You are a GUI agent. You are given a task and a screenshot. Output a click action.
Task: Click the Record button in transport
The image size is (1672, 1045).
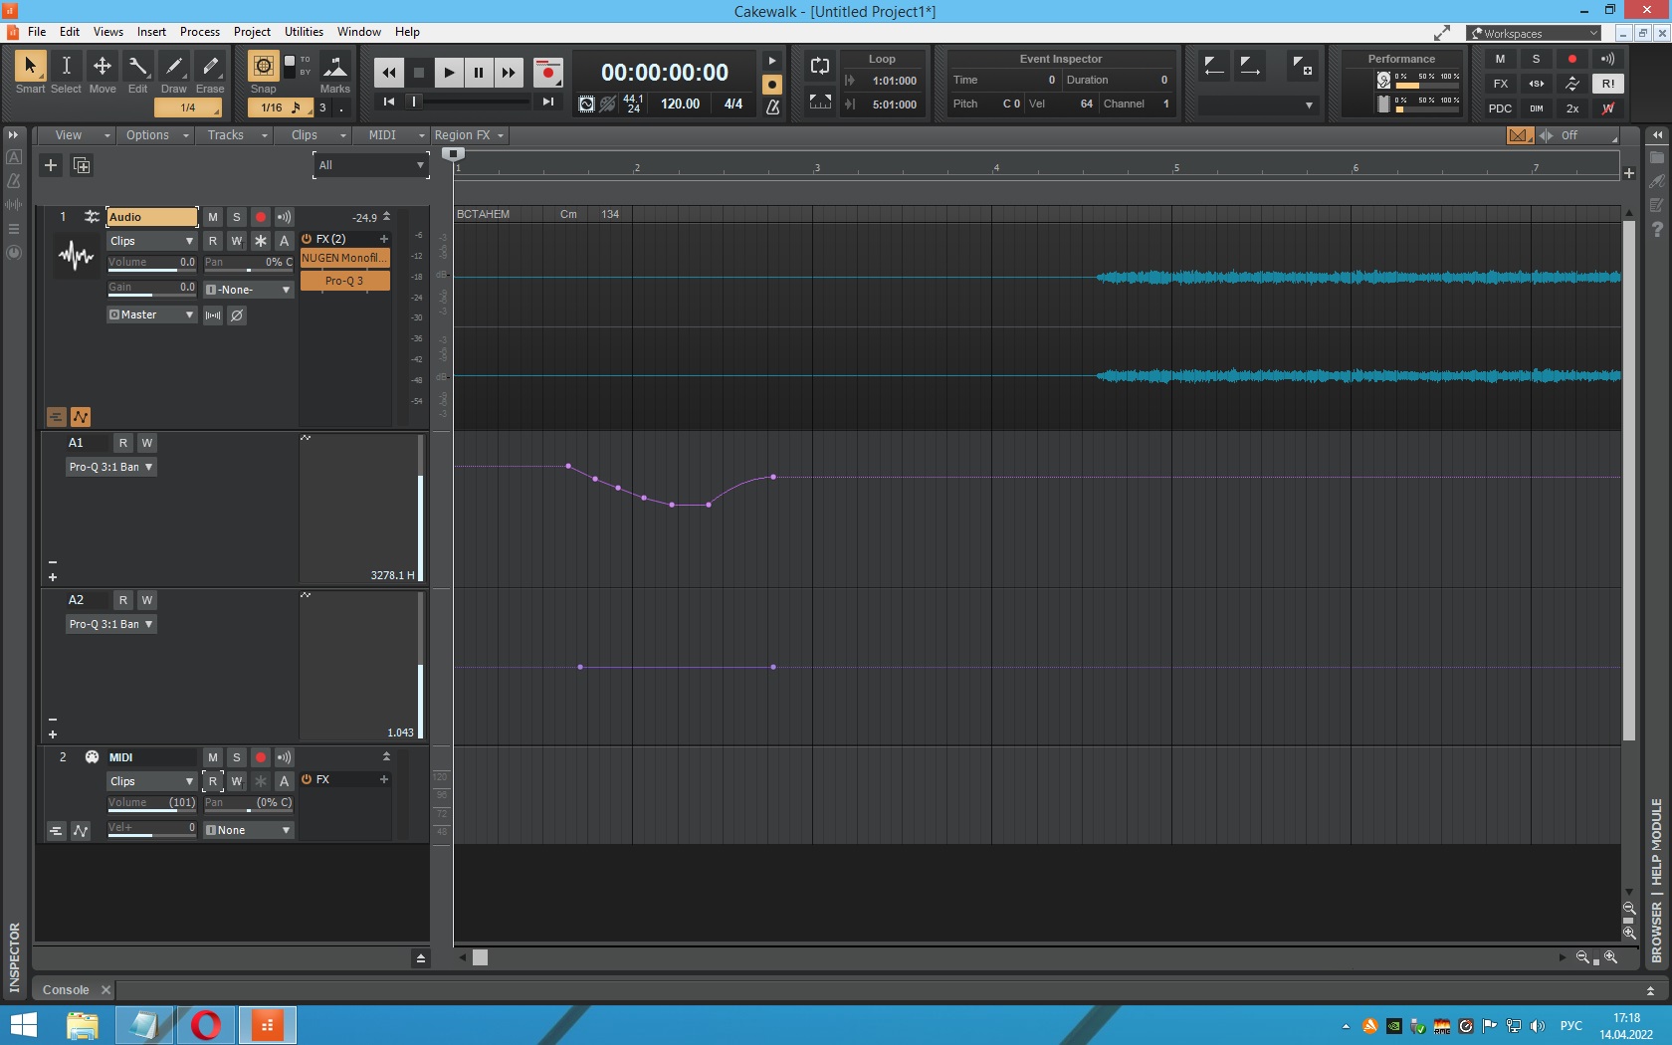coord(547,73)
